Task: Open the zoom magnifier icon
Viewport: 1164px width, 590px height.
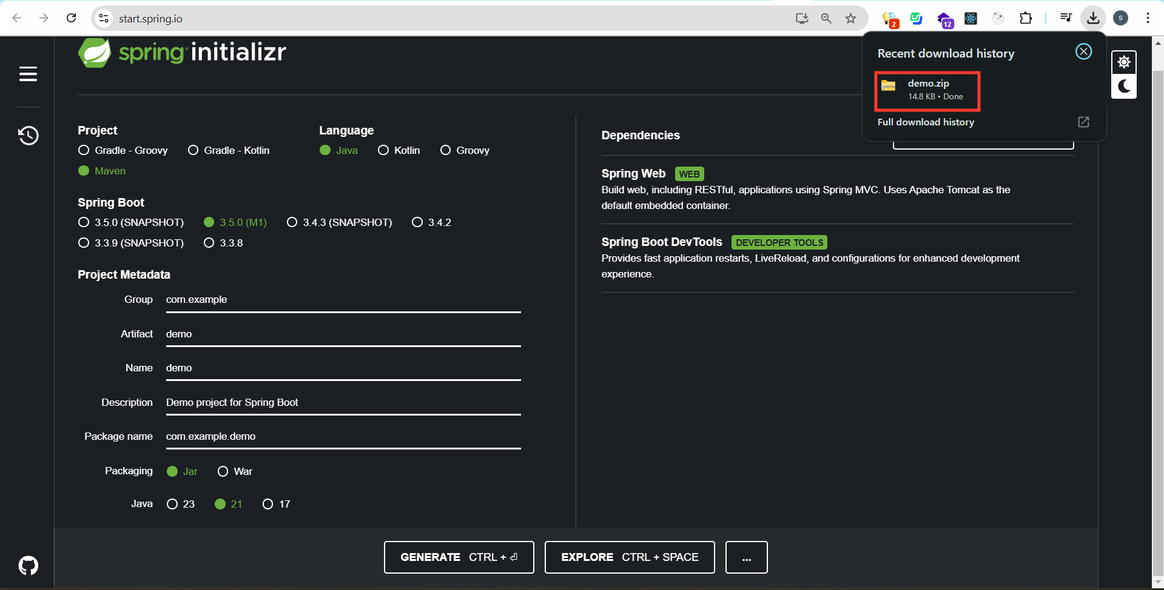Action: 826,18
